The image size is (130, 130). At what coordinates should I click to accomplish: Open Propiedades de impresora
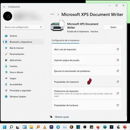point(86,82)
